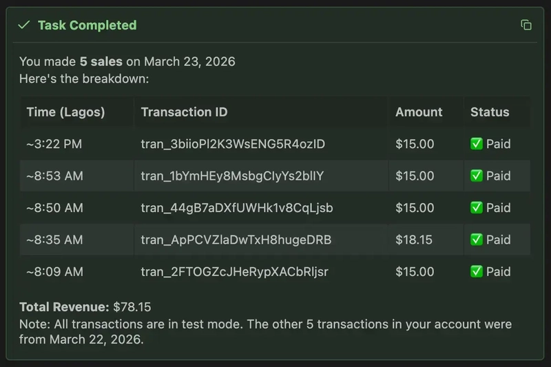Click the green Paid check emoji for the 8:09 AM sale

[476, 271]
